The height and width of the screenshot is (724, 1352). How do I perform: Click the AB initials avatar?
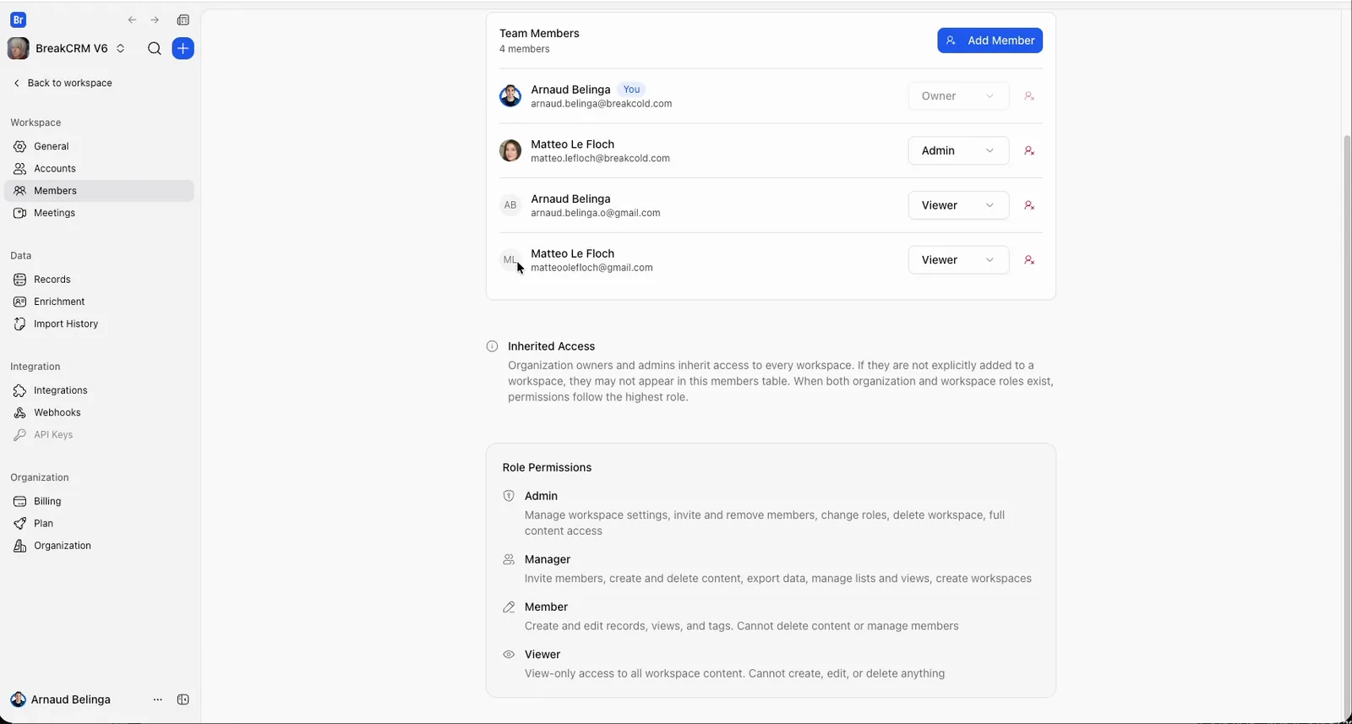(x=510, y=205)
